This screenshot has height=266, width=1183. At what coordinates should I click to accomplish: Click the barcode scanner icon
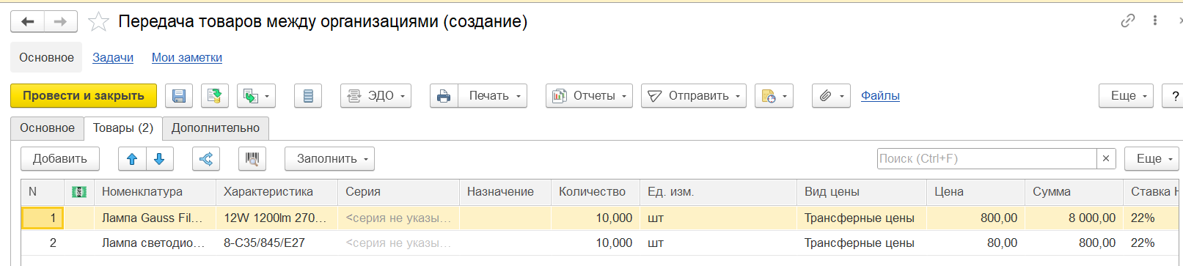[x=252, y=159]
